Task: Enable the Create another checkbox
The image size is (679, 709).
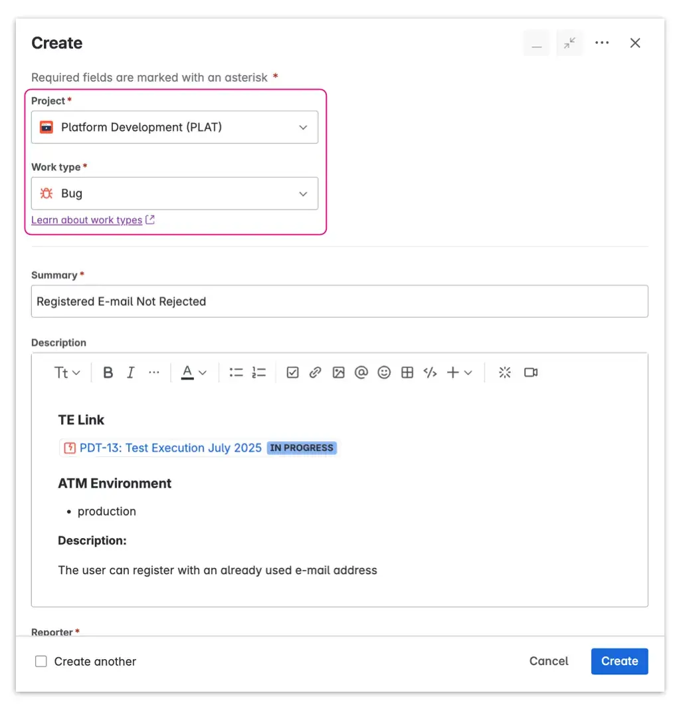Action: (x=41, y=661)
